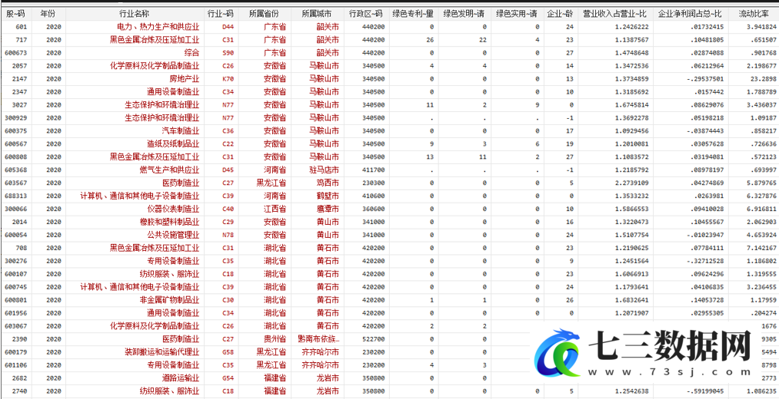Click district code cell 360600
Viewport: 779px width, 399px height.
tap(373, 209)
